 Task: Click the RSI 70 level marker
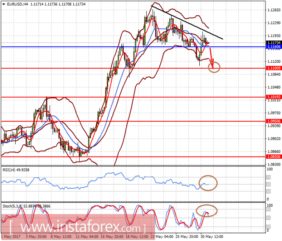[268, 177]
